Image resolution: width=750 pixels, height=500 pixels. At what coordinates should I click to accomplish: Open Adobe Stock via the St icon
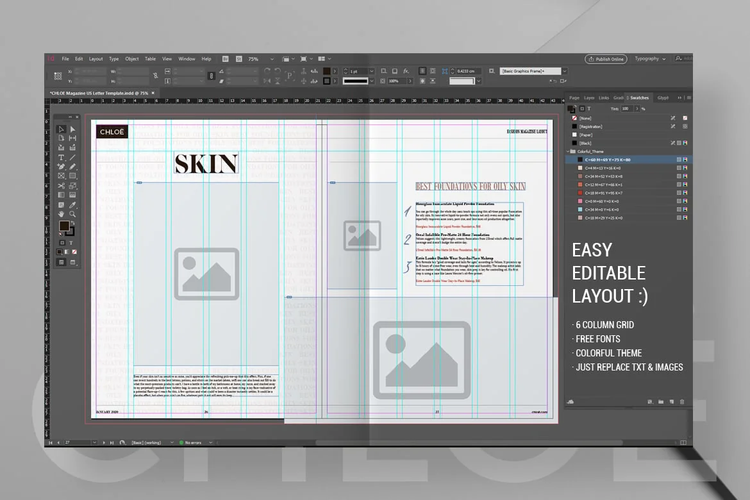tap(238, 60)
